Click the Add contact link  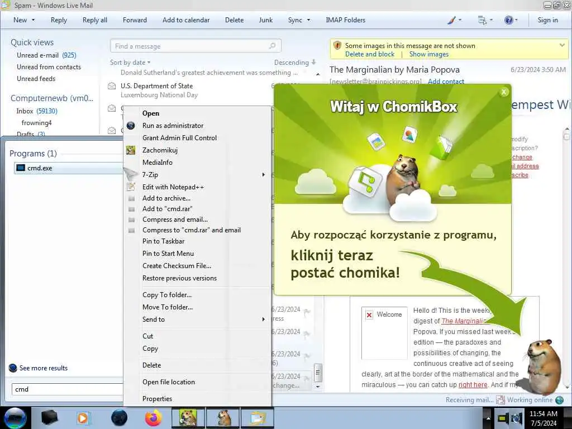click(x=446, y=82)
